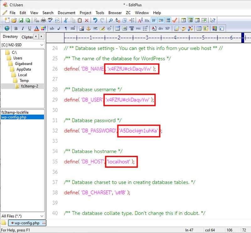Switch to the Directory tab
Screen dimensions: 251x233
click(10, 37)
